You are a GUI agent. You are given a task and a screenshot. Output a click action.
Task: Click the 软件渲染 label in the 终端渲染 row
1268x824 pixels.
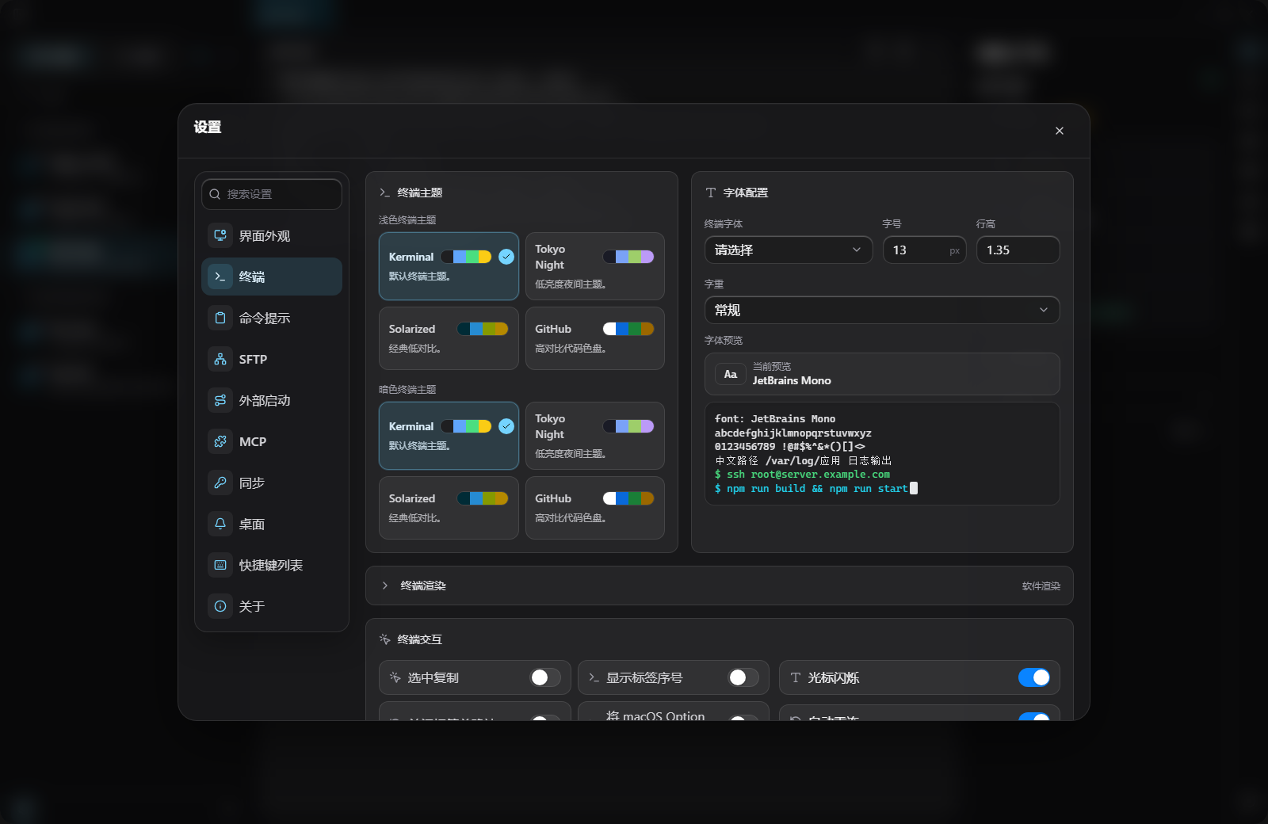tap(1041, 586)
